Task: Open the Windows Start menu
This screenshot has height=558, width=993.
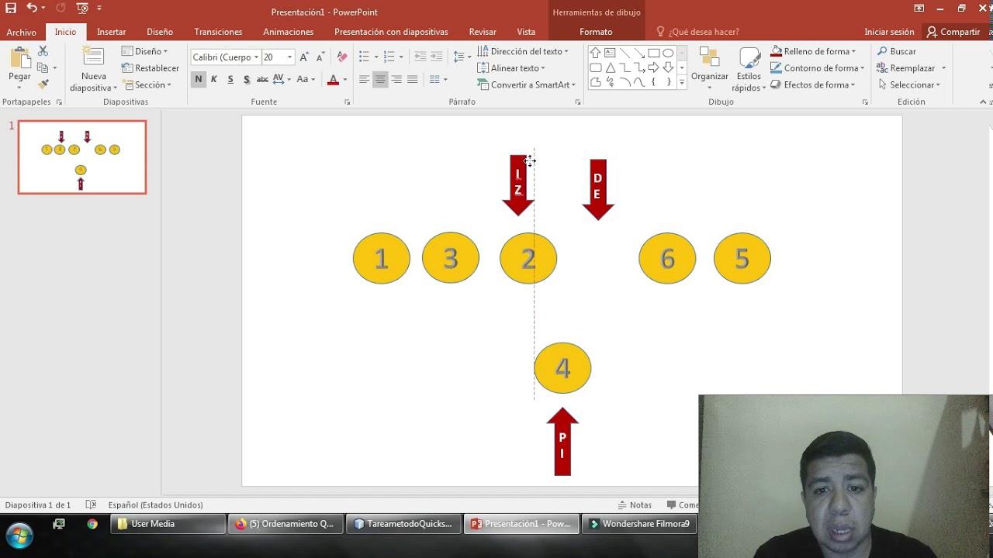Action: (19, 536)
